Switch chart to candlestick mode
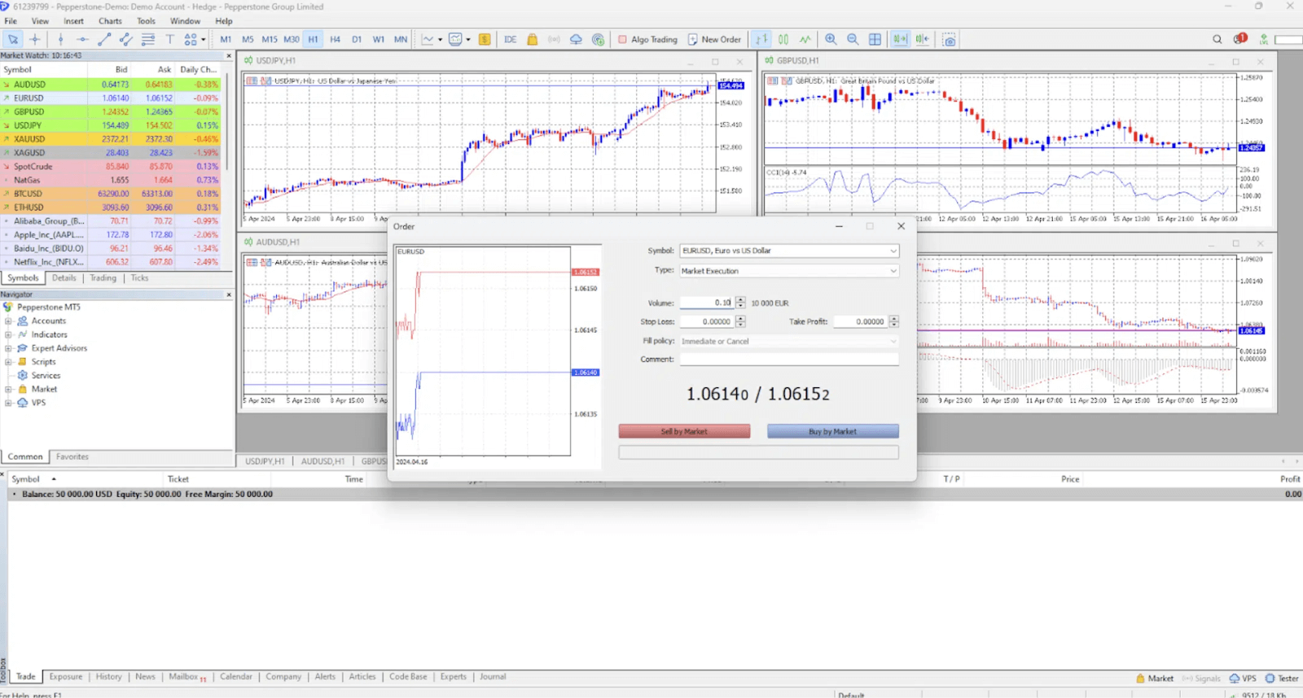Screen dimensions: 1303x698 tap(783, 39)
